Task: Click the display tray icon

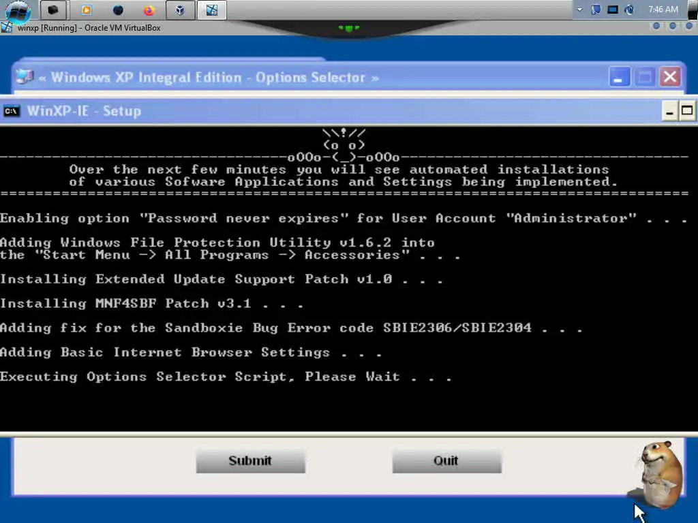Action: pyautogui.click(x=613, y=10)
